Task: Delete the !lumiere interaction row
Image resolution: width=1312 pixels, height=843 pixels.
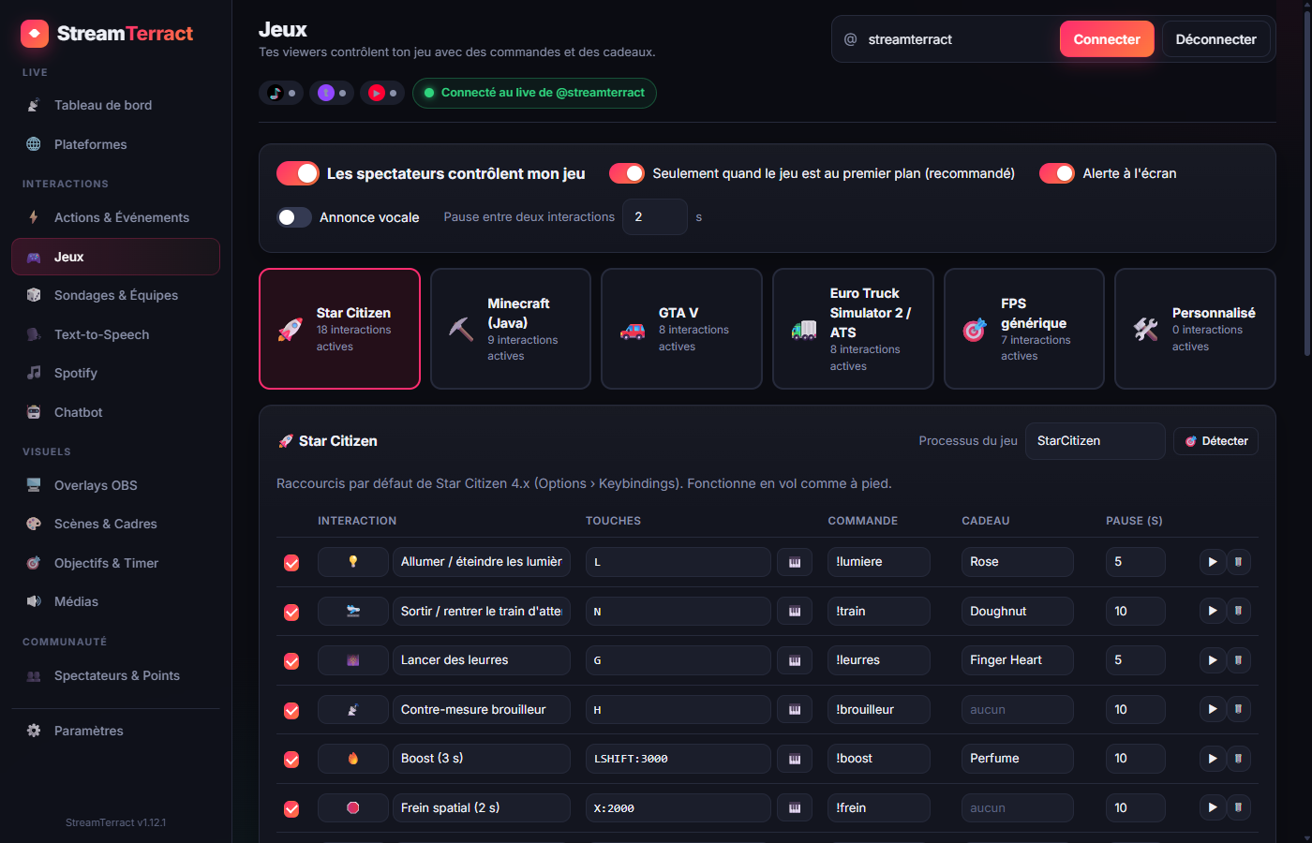Action: pos(1238,562)
